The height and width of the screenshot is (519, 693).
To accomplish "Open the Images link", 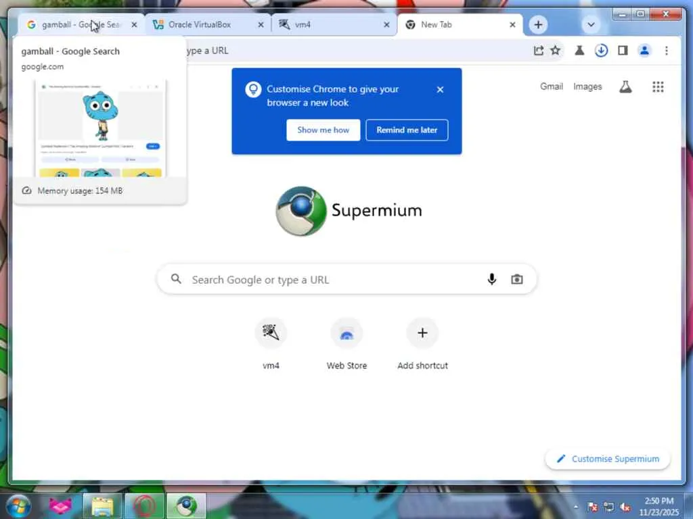I will pos(587,86).
